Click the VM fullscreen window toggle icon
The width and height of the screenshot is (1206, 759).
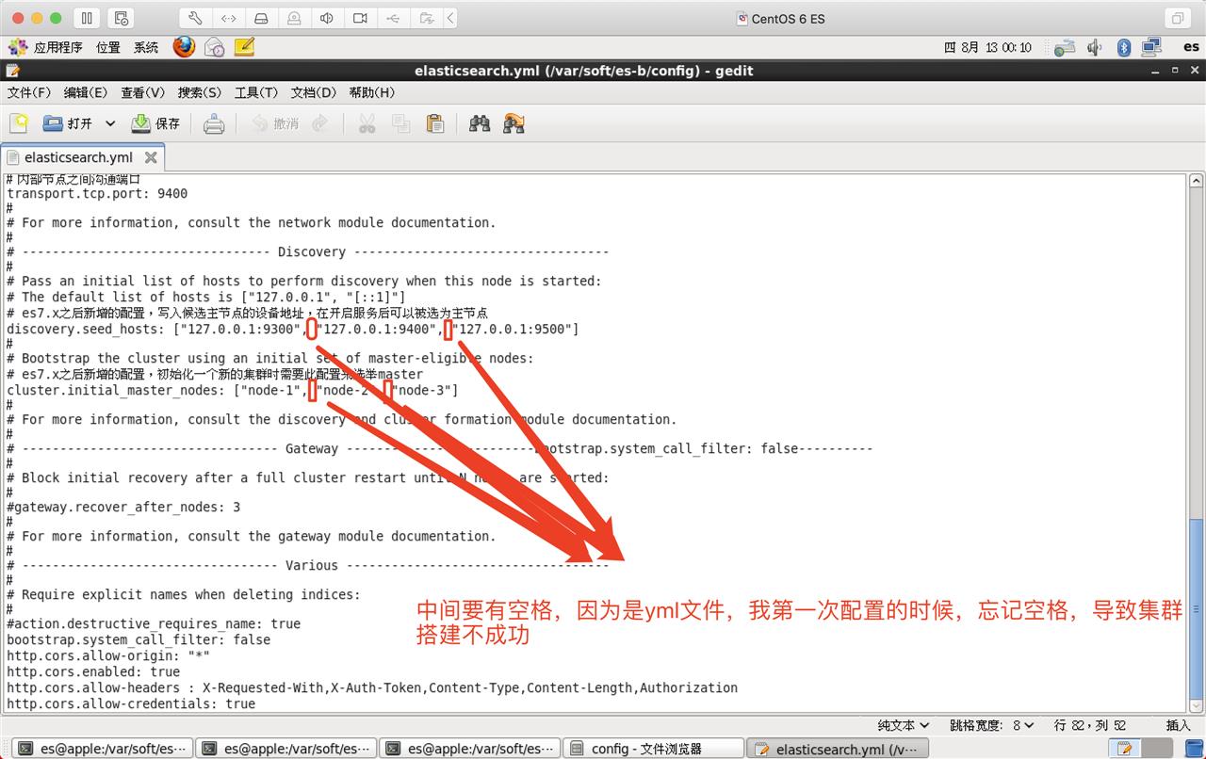[1177, 18]
